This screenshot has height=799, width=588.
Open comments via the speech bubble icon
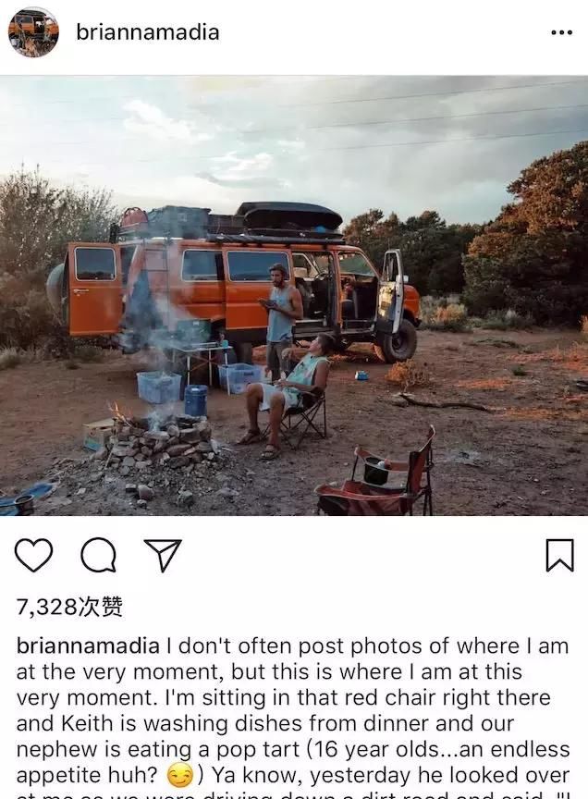pyautogui.click(x=98, y=555)
